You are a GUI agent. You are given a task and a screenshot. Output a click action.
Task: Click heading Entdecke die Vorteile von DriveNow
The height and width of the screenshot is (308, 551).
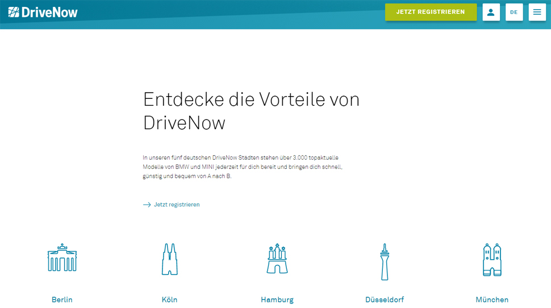click(251, 111)
